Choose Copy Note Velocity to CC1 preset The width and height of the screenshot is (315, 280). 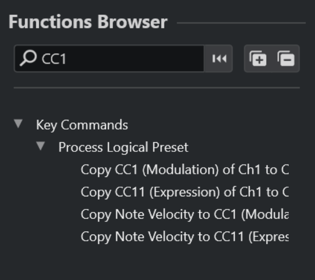[x=184, y=214]
